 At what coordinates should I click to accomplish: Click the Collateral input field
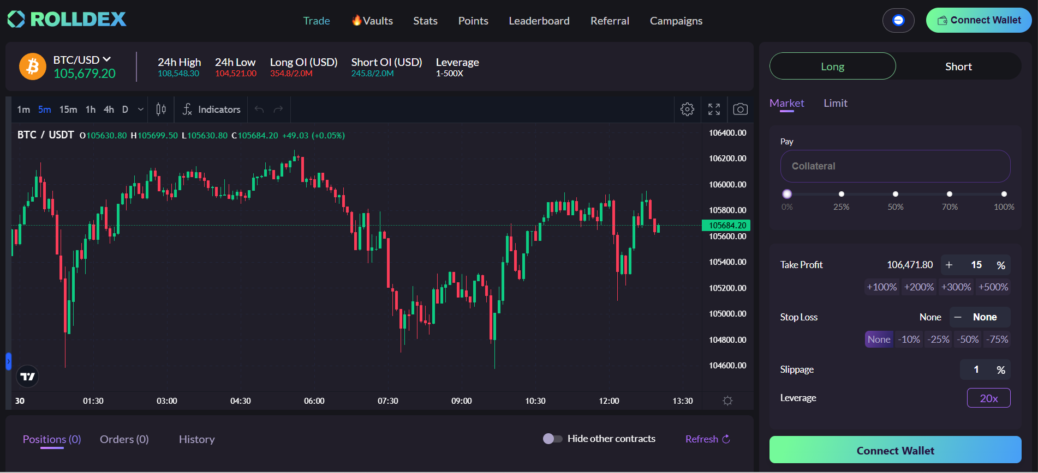click(895, 166)
